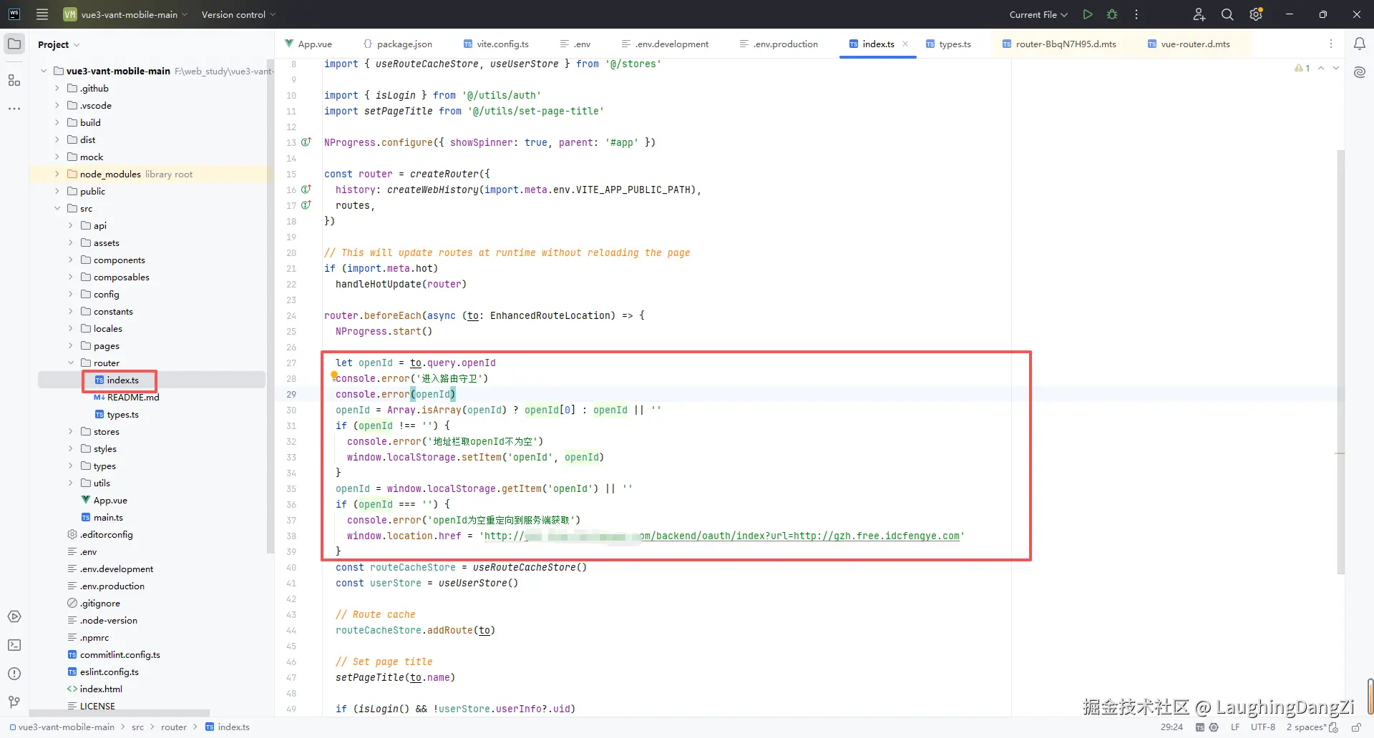Click the gutter marker on line 16
This screenshot has width=1374, height=738.
[306, 190]
